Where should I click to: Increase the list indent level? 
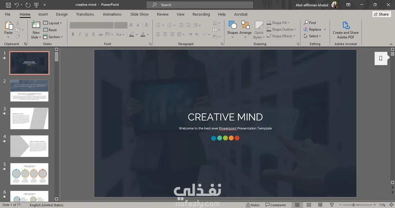point(188,25)
